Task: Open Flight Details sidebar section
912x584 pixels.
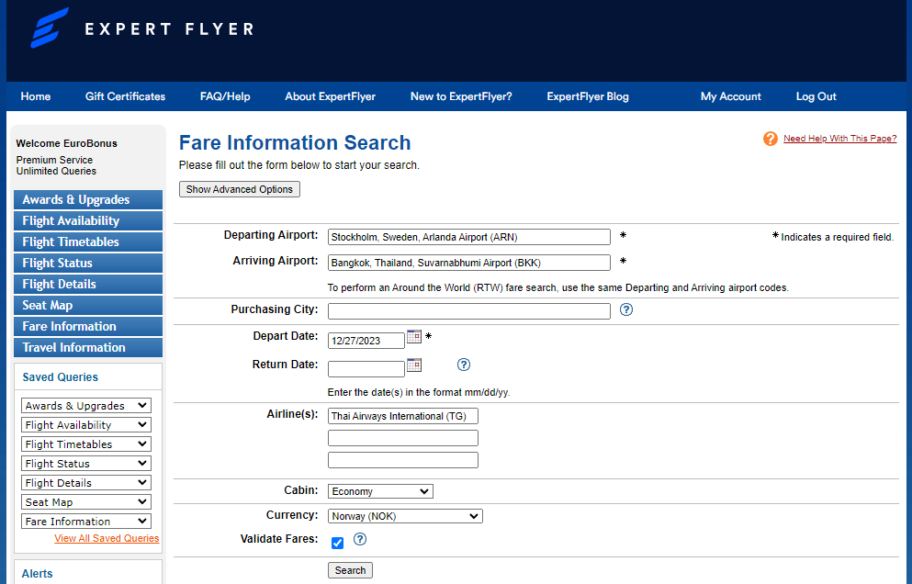Action: click(88, 284)
